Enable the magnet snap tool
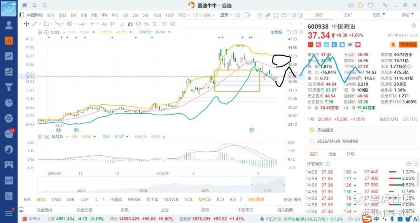420x223 pixels. coord(130,24)
